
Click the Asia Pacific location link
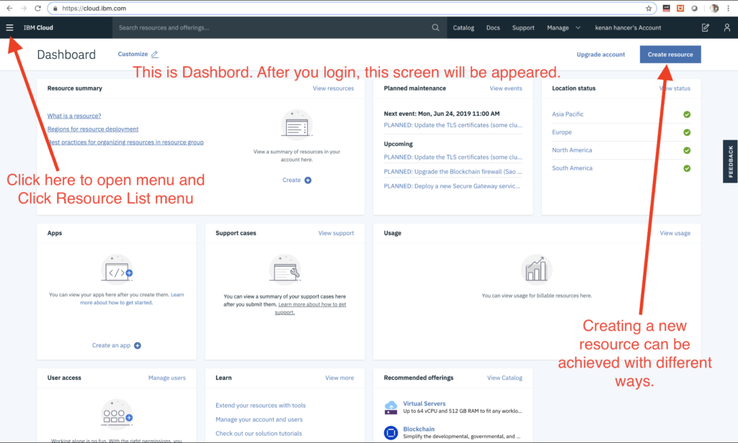tap(568, 114)
